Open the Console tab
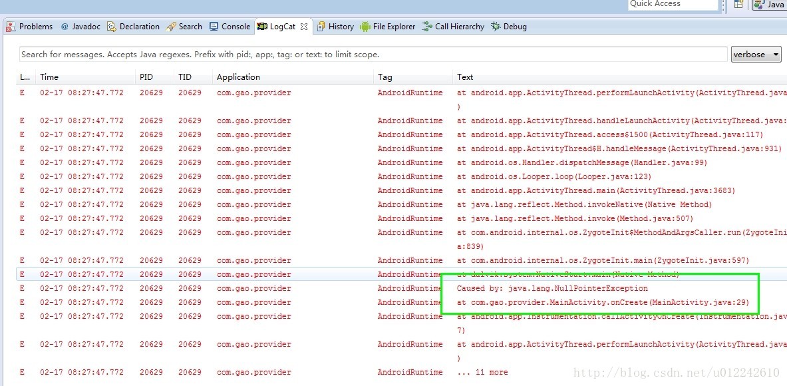This screenshot has width=787, height=386. point(230,27)
